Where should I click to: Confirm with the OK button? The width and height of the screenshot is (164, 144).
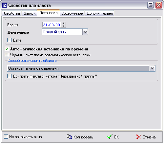pyautogui.click(x=113, y=137)
